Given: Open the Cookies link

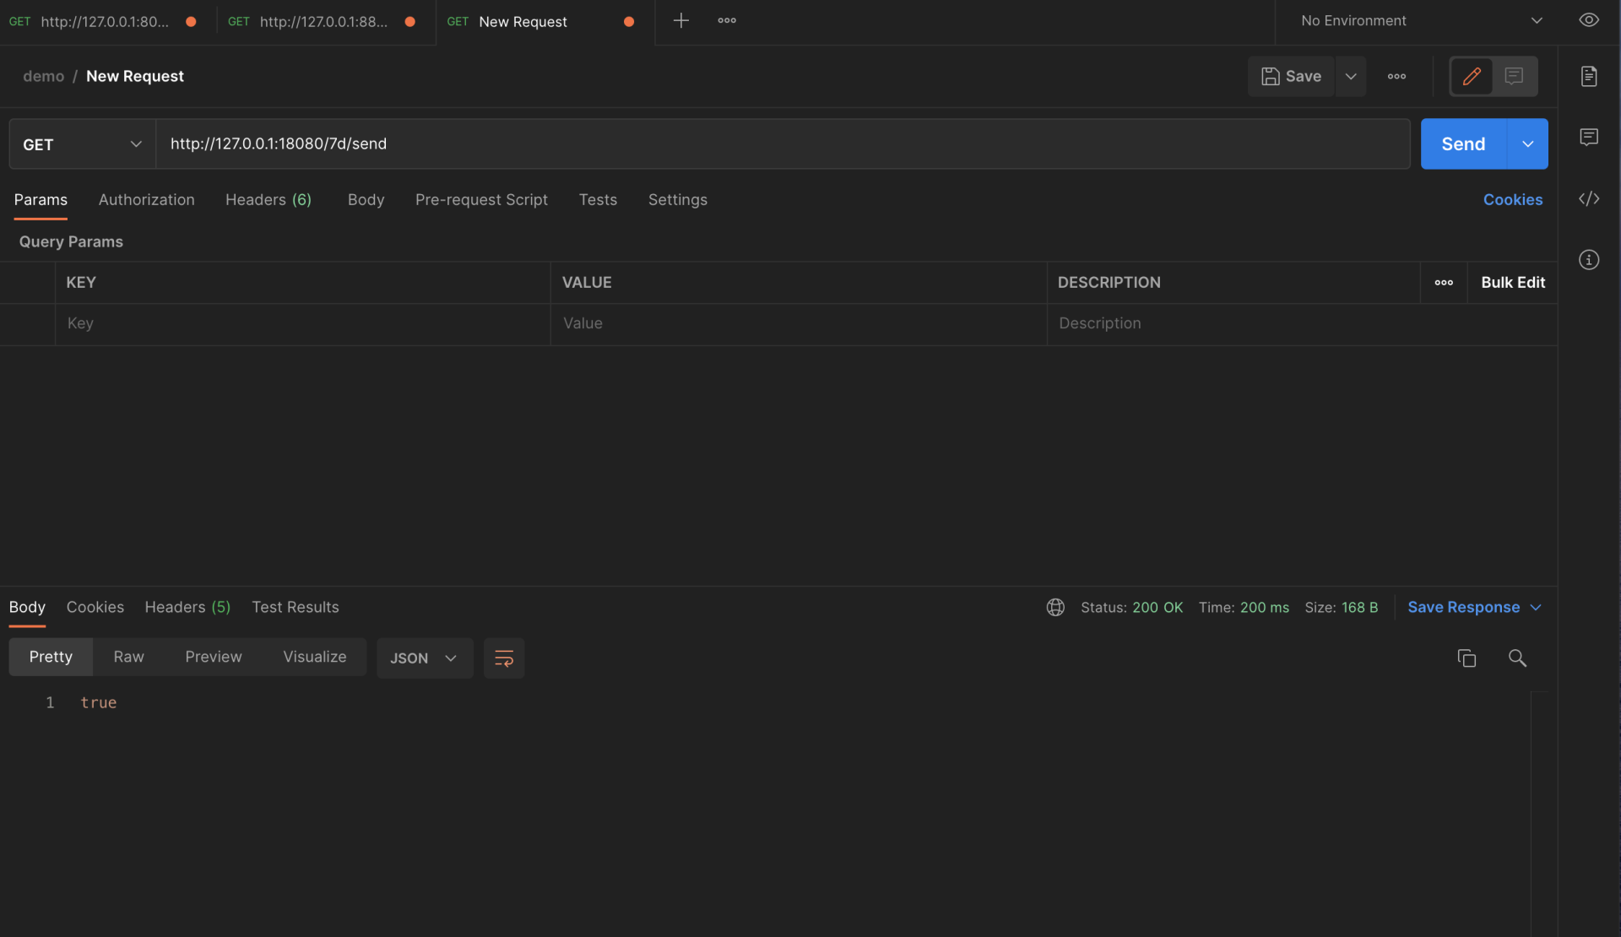Looking at the screenshot, I should click(x=1512, y=200).
